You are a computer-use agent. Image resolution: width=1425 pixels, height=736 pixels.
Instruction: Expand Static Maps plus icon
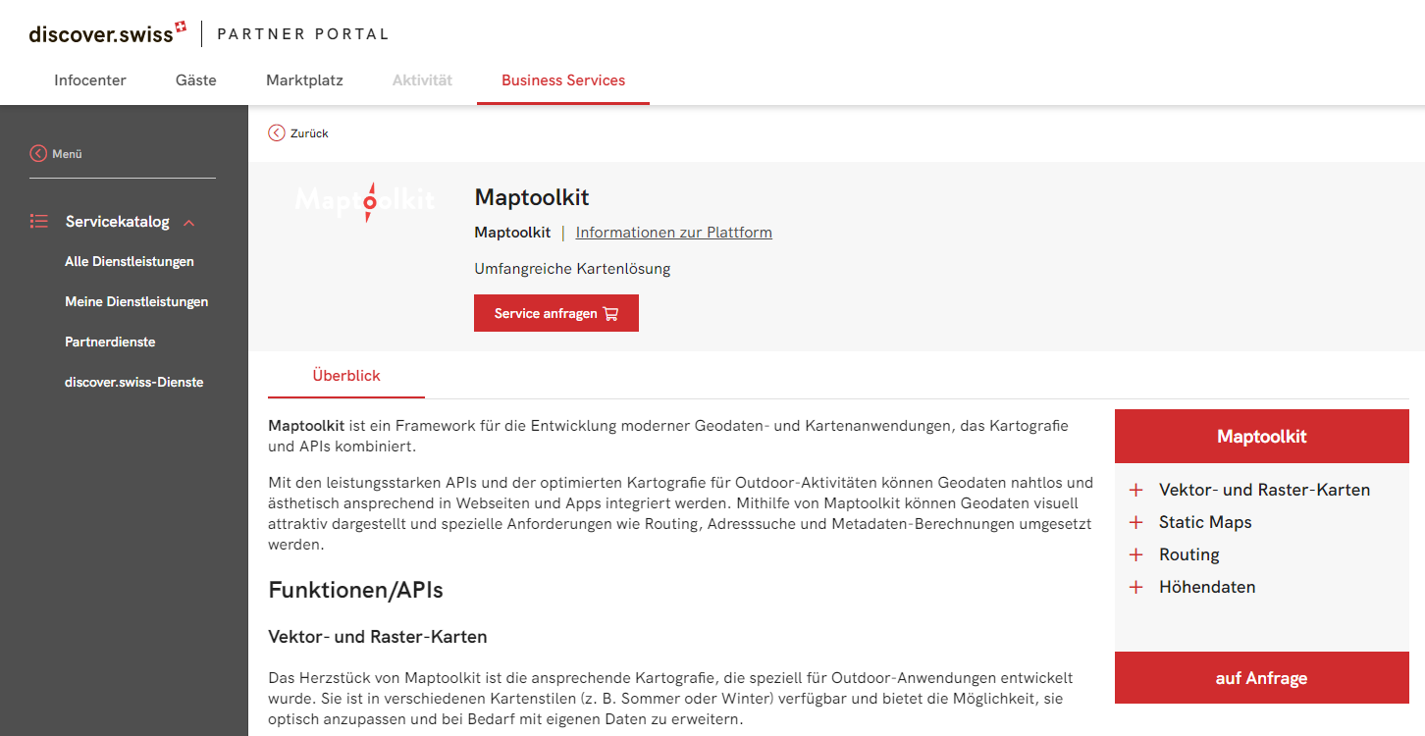tap(1136, 522)
